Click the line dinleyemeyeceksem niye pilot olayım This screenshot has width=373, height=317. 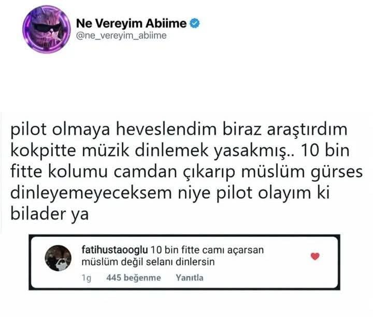pos(170,193)
